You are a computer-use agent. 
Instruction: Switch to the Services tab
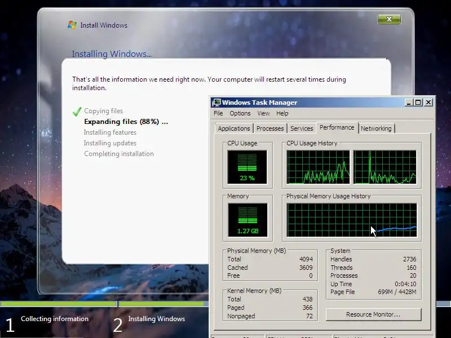pyautogui.click(x=302, y=128)
